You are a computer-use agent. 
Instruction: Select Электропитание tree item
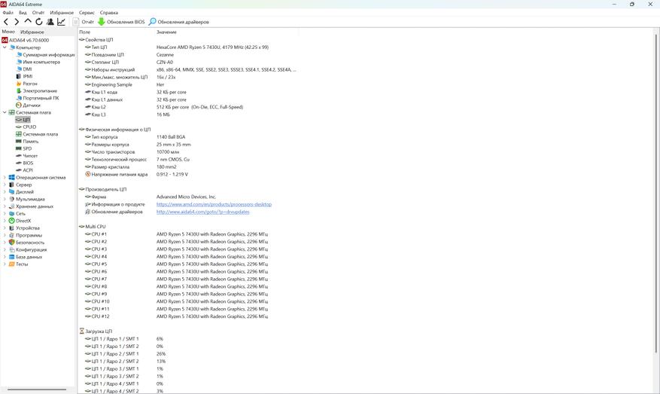pos(36,90)
